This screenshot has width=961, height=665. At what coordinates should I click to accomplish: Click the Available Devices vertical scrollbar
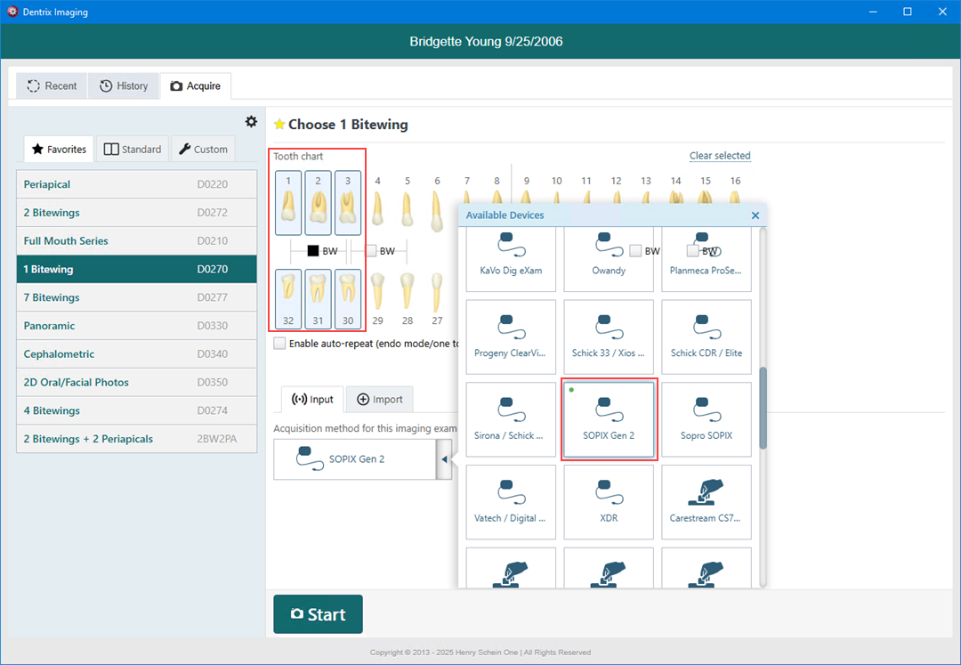click(763, 415)
